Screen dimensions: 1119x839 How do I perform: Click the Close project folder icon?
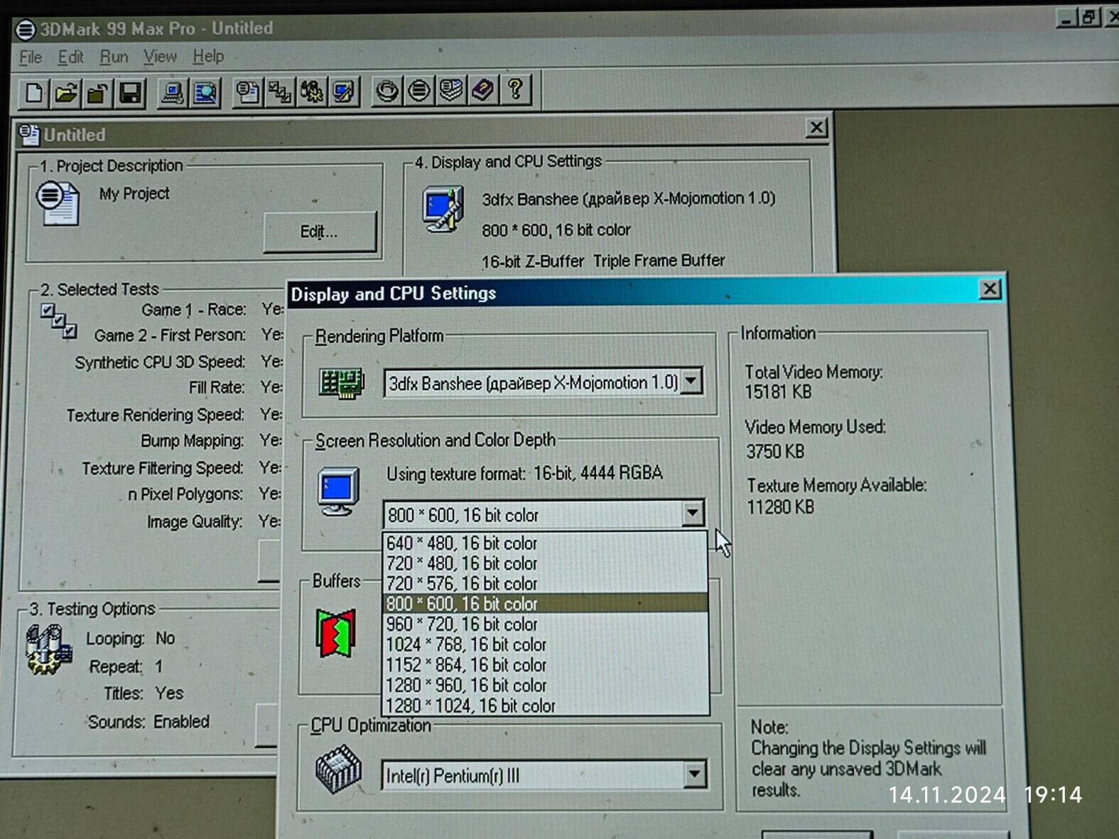click(x=98, y=93)
